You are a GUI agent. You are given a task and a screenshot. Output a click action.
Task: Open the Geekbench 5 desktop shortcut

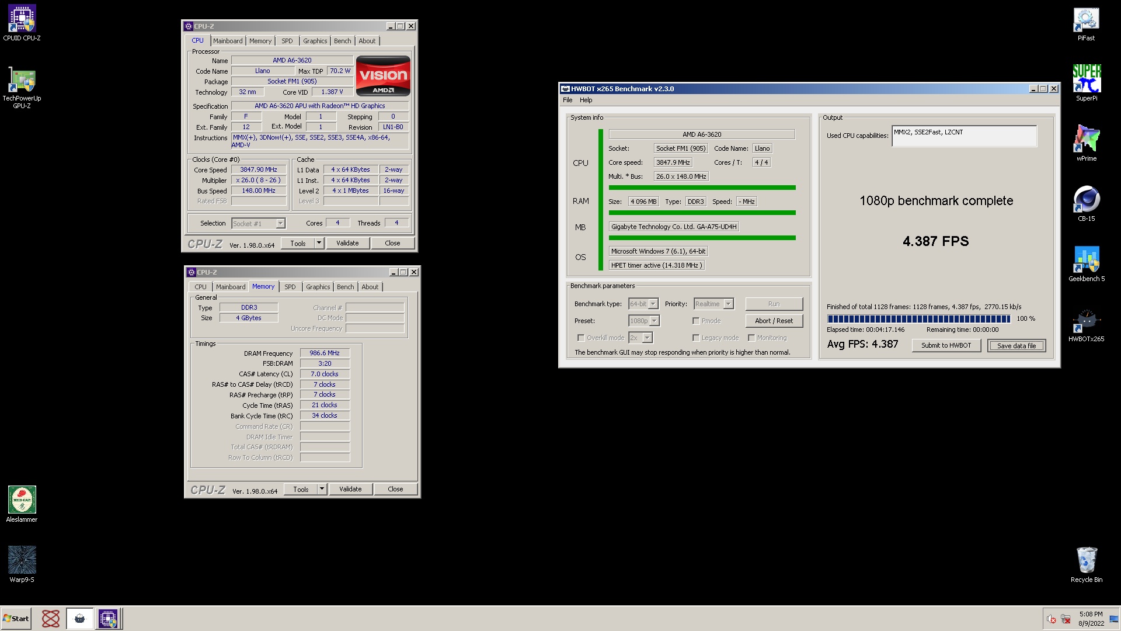coord(1086,264)
